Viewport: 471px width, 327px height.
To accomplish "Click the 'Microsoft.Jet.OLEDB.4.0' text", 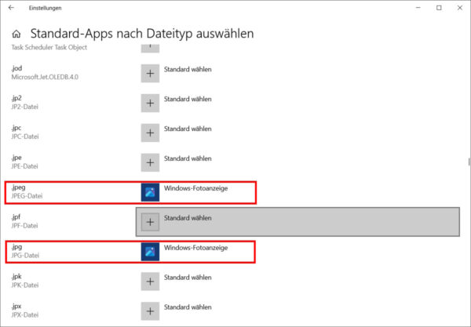I will 45,77.
